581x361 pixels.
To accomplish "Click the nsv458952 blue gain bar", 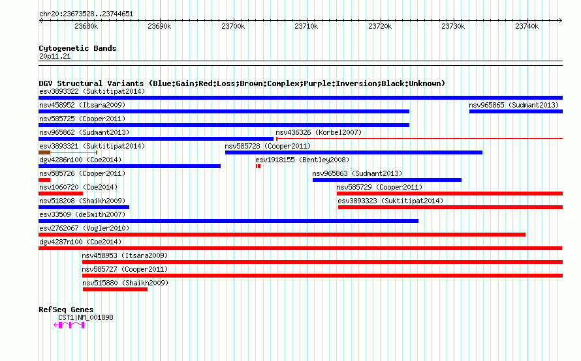I will click(x=224, y=111).
